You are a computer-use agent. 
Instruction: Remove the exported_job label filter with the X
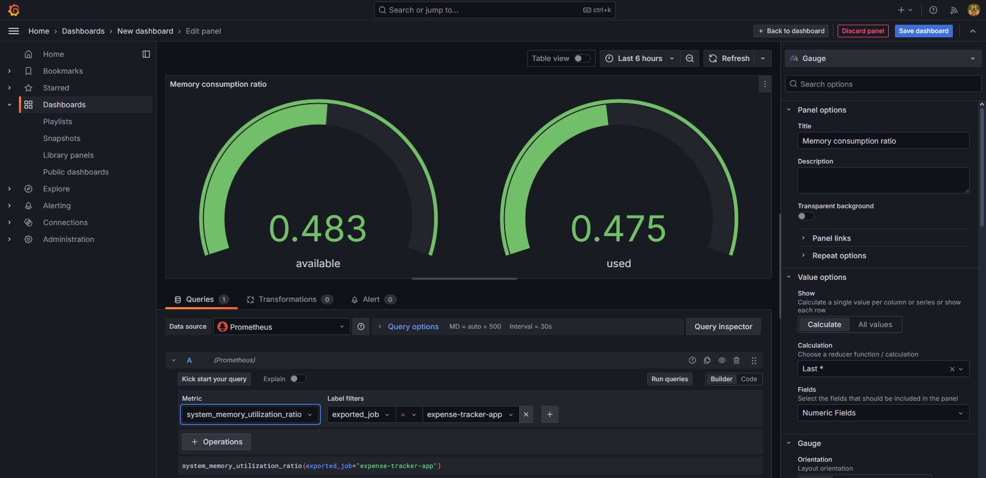pos(526,414)
